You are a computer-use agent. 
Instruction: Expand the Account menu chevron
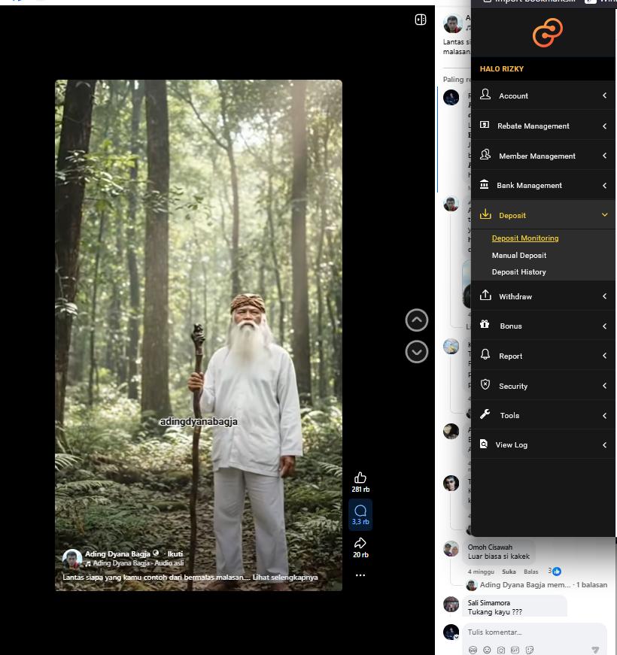tap(604, 96)
